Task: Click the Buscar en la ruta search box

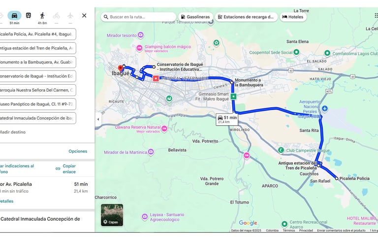Action: coord(139,17)
